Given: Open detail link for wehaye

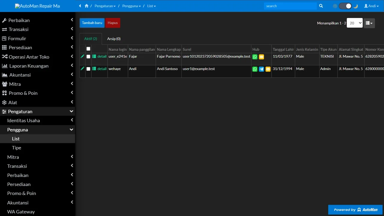Looking at the screenshot, I should [x=99, y=69].
